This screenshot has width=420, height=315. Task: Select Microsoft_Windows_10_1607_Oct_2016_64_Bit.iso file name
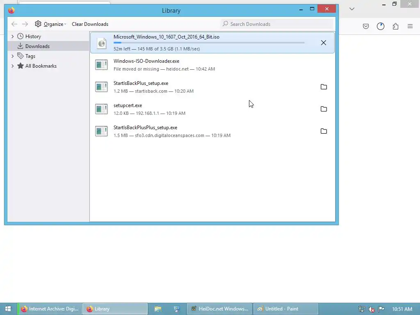167,37
